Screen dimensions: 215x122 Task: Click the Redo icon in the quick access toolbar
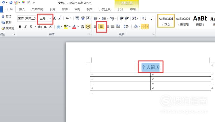click(11, 2)
